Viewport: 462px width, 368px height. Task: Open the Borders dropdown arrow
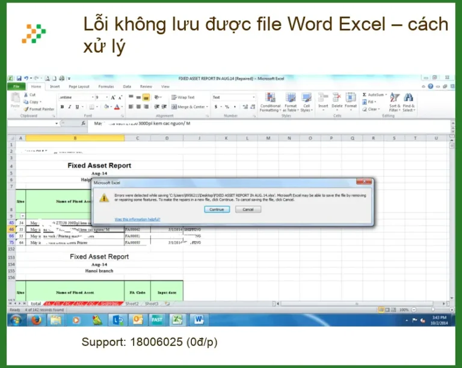97,107
